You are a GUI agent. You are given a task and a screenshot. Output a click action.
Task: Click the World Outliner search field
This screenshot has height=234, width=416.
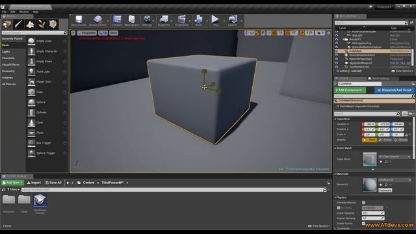371,23
